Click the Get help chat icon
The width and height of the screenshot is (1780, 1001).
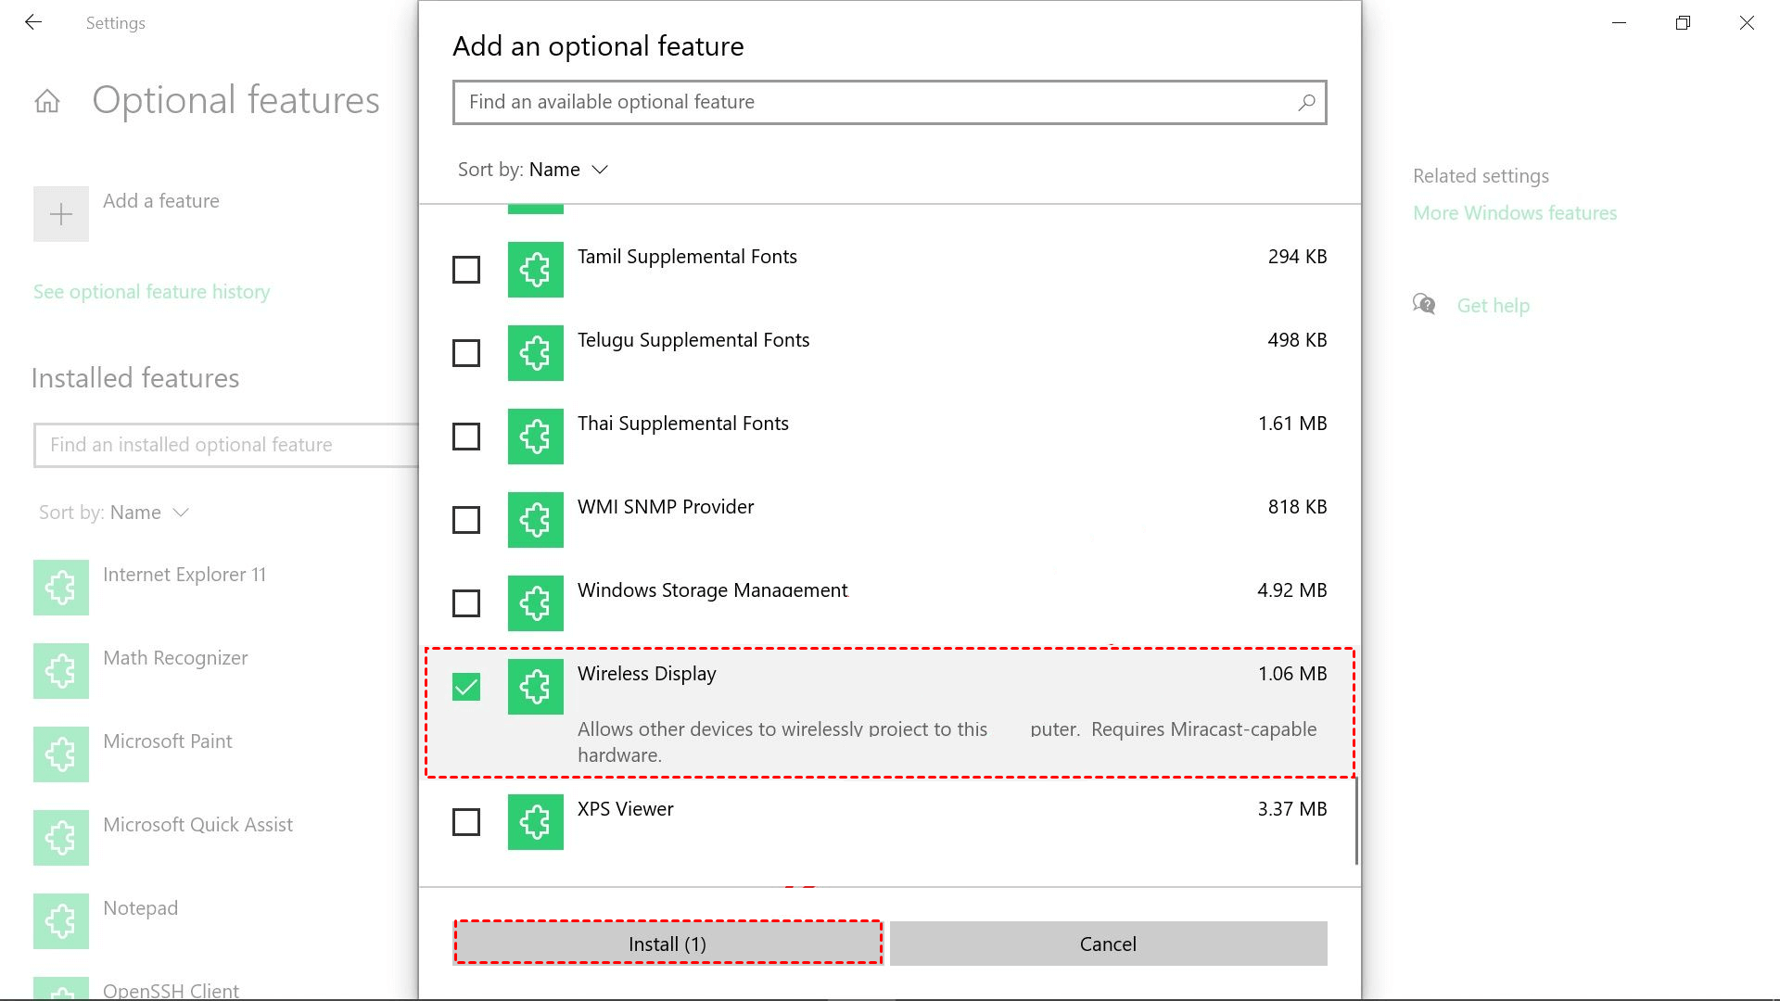click(1424, 305)
